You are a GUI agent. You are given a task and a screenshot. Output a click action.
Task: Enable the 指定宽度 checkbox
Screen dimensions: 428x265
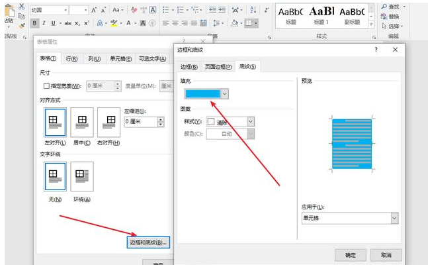(46, 86)
